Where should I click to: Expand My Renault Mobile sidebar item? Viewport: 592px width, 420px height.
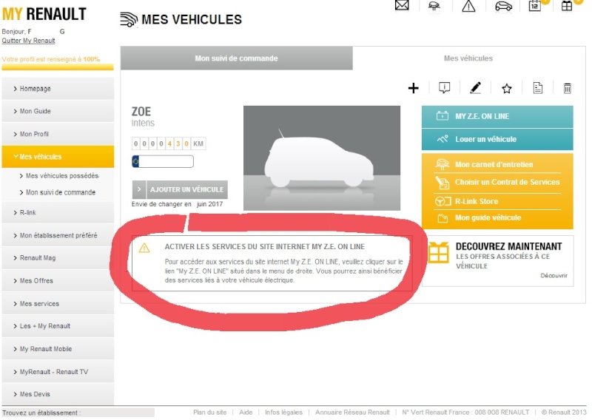(58, 349)
